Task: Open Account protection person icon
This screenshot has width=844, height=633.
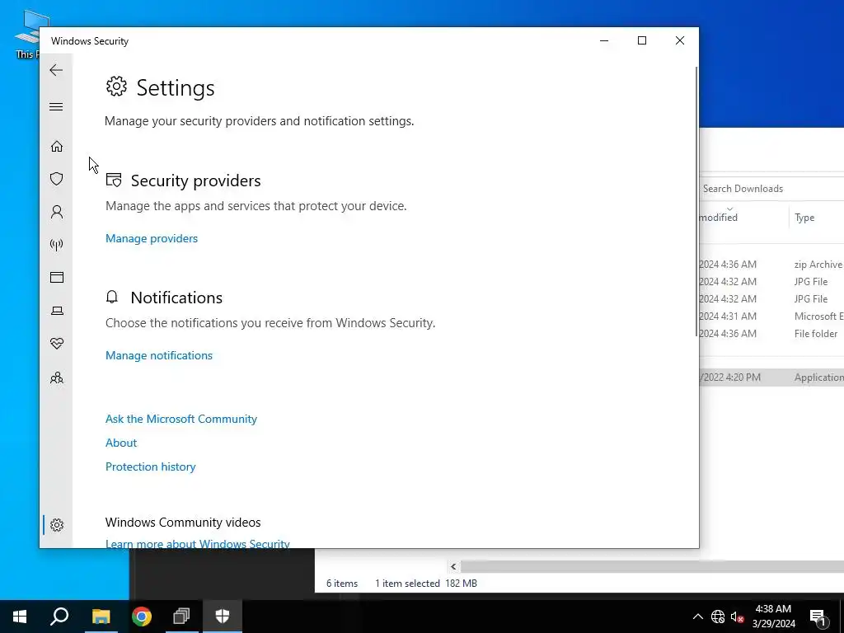Action: pyautogui.click(x=57, y=212)
